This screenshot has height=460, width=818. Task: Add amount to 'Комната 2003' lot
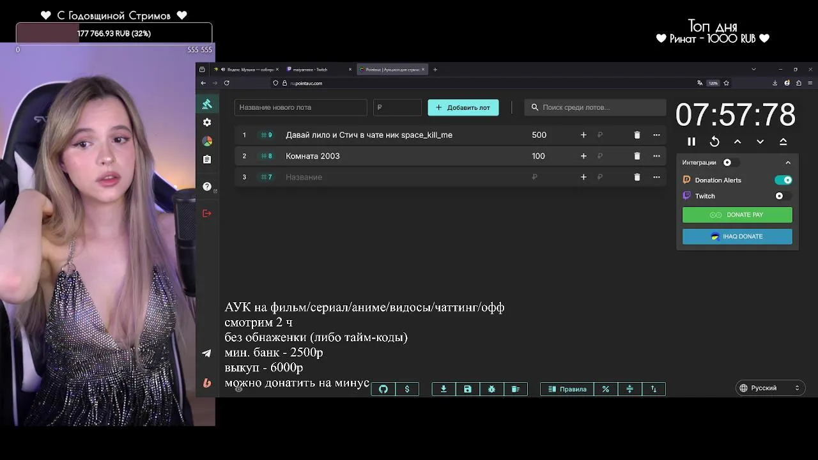(583, 156)
